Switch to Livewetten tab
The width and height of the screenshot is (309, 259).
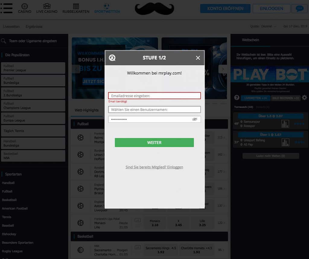point(11,27)
